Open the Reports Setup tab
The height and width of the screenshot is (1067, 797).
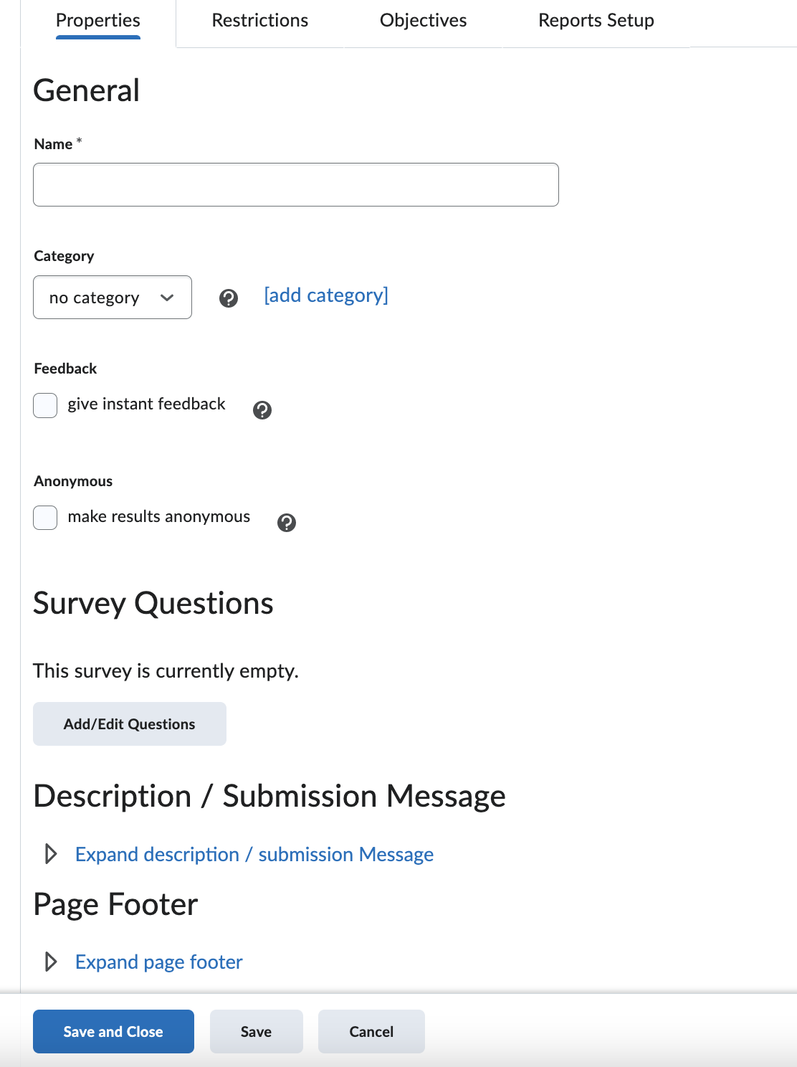pyautogui.click(x=596, y=20)
